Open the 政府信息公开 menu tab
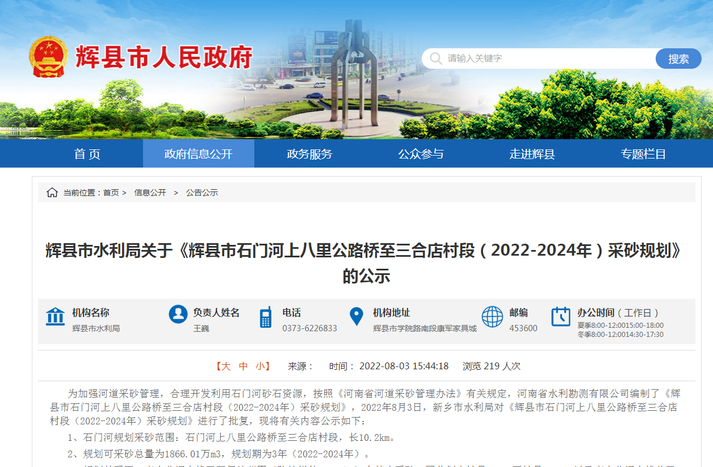This screenshot has height=467, width=713. pos(198,154)
